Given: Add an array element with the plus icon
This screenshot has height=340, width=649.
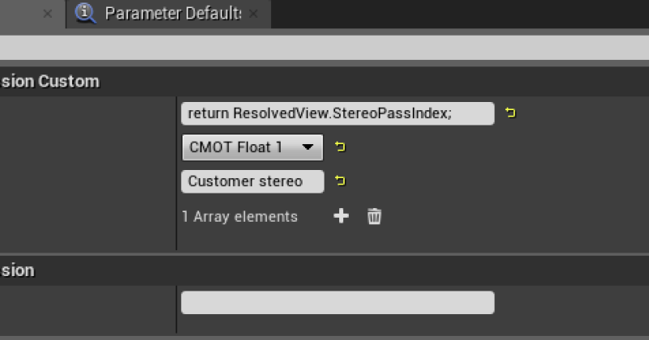Looking at the screenshot, I should coord(341,216).
